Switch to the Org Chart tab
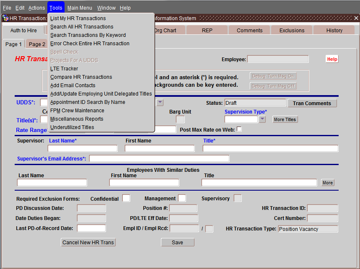Viewport: 360px width, 269px height. click(170, 30)
